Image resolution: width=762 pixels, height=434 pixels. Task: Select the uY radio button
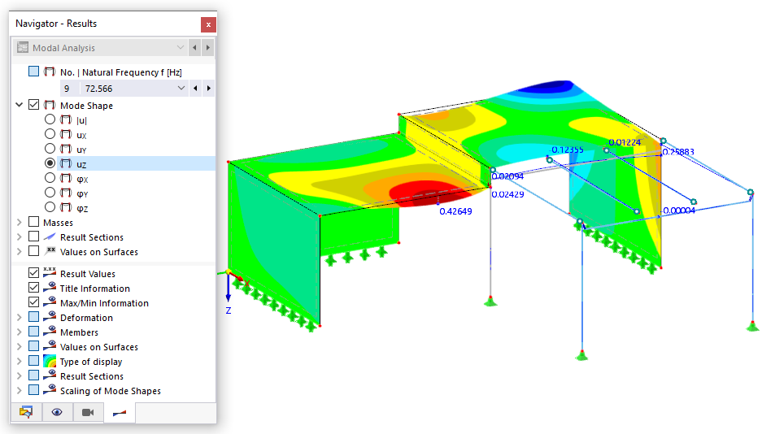[x=50, y=149]
